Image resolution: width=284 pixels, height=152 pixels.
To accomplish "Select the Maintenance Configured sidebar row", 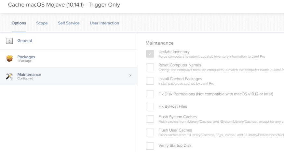I will coord(68,76).
